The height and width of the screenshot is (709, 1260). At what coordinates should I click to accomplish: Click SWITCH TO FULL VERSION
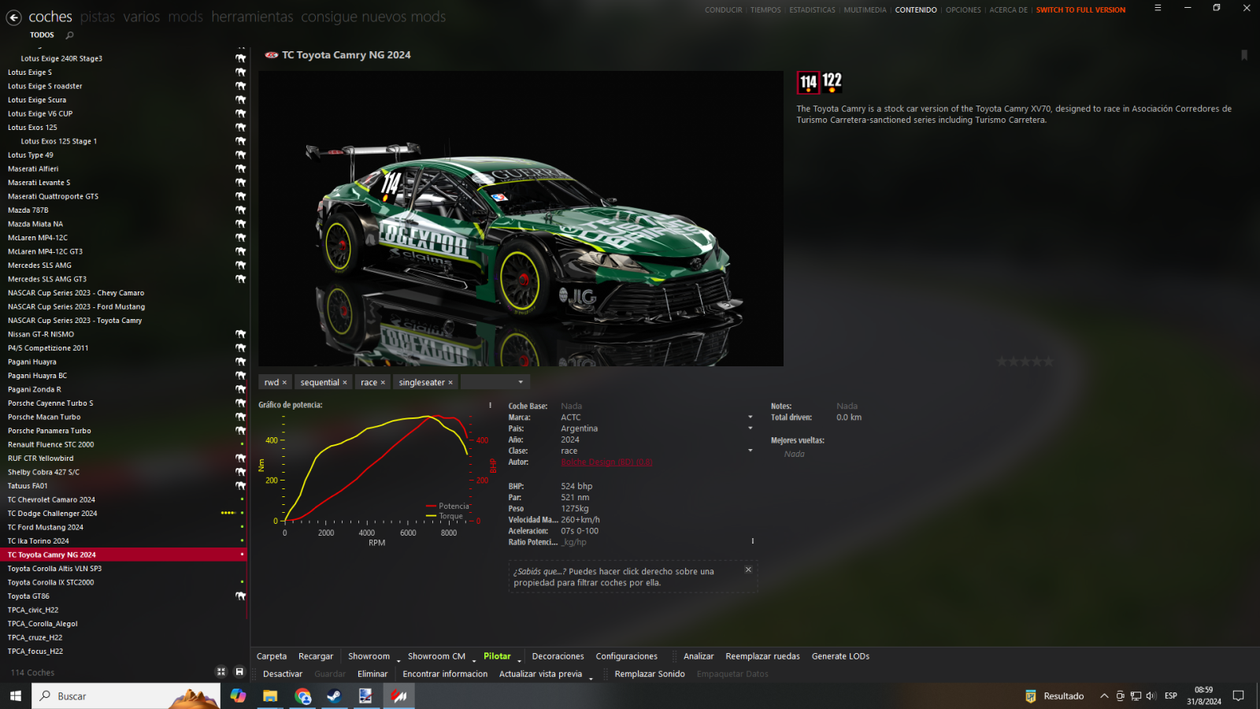pos(1080,10)
